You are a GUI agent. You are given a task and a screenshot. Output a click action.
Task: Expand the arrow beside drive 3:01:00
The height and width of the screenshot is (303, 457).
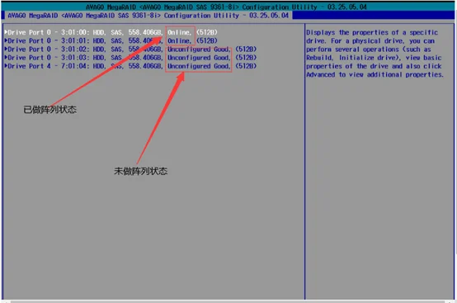[6, 32]
